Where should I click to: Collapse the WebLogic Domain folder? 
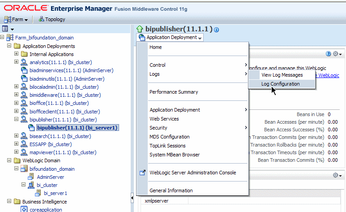pos(9,160)
